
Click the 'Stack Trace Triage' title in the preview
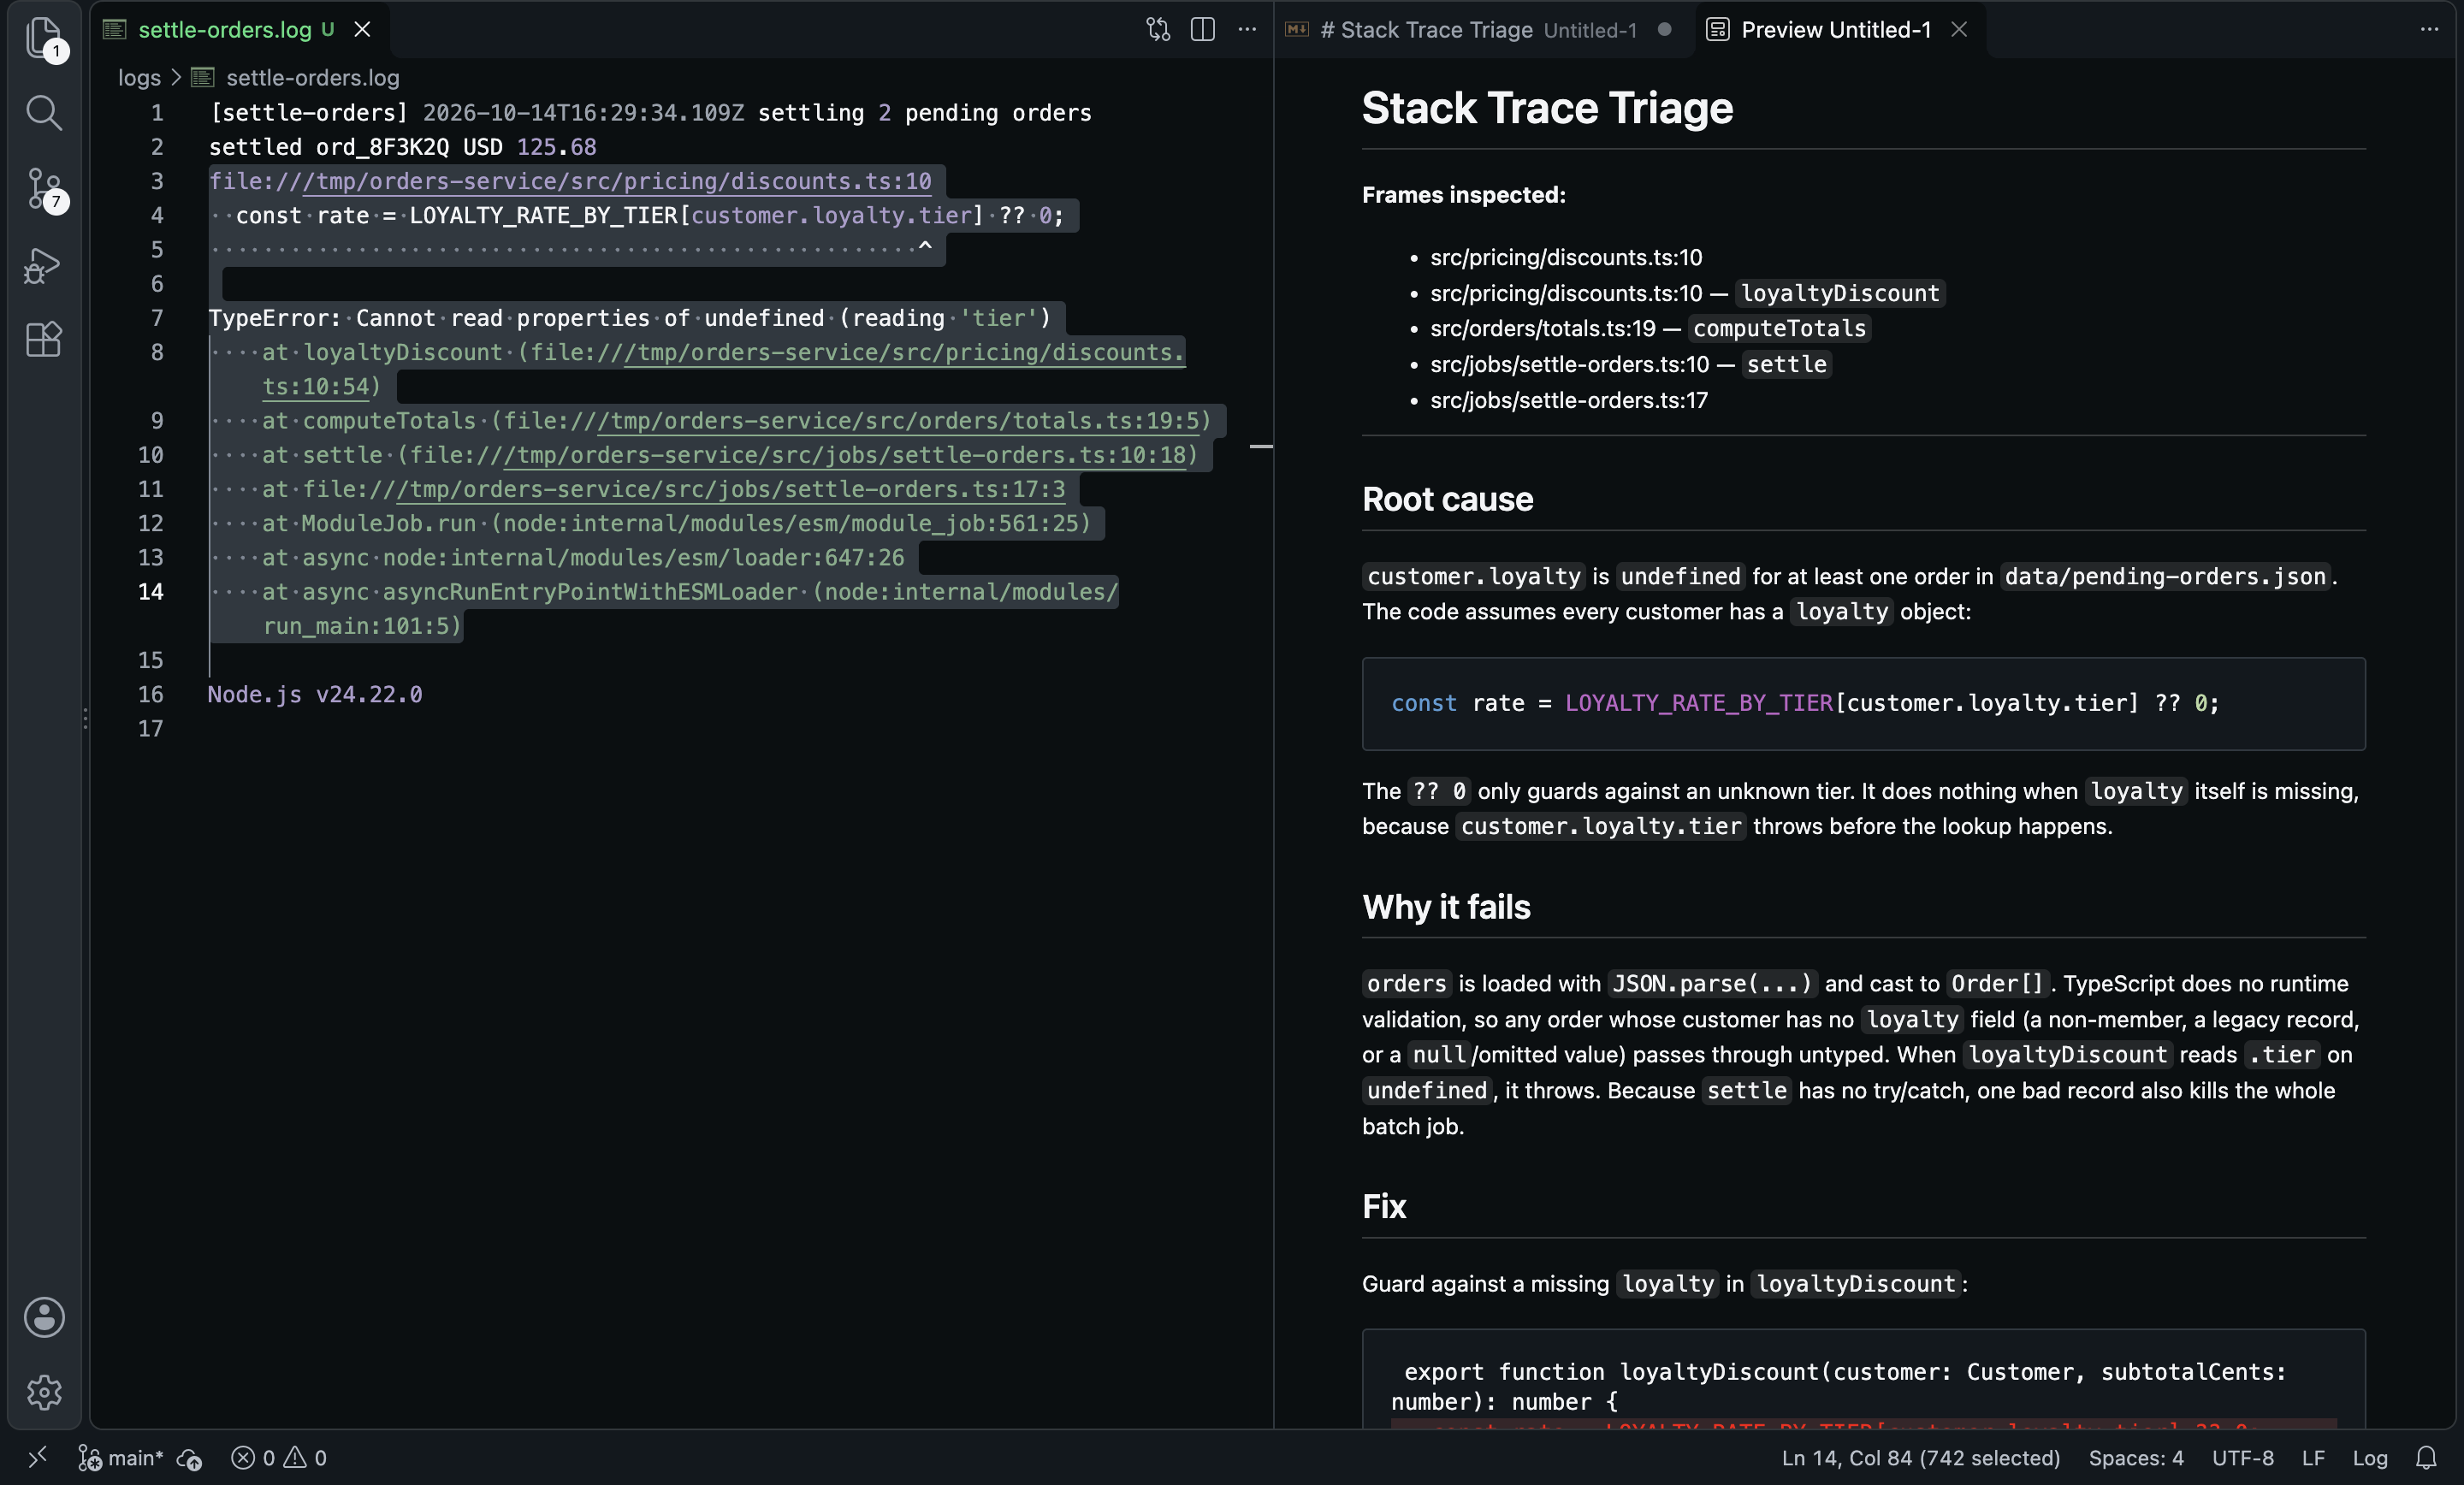point(1547,108)
